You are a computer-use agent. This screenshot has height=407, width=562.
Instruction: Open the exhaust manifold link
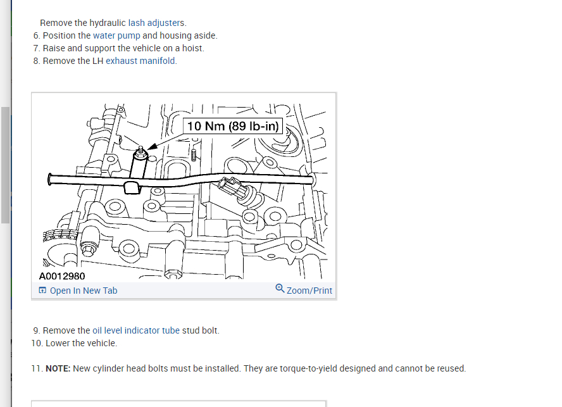pyautogui.click(x=141, y=61)
